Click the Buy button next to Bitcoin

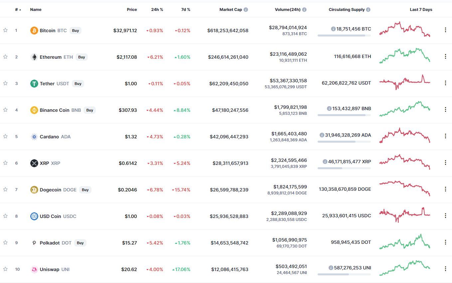pos(75,31)
